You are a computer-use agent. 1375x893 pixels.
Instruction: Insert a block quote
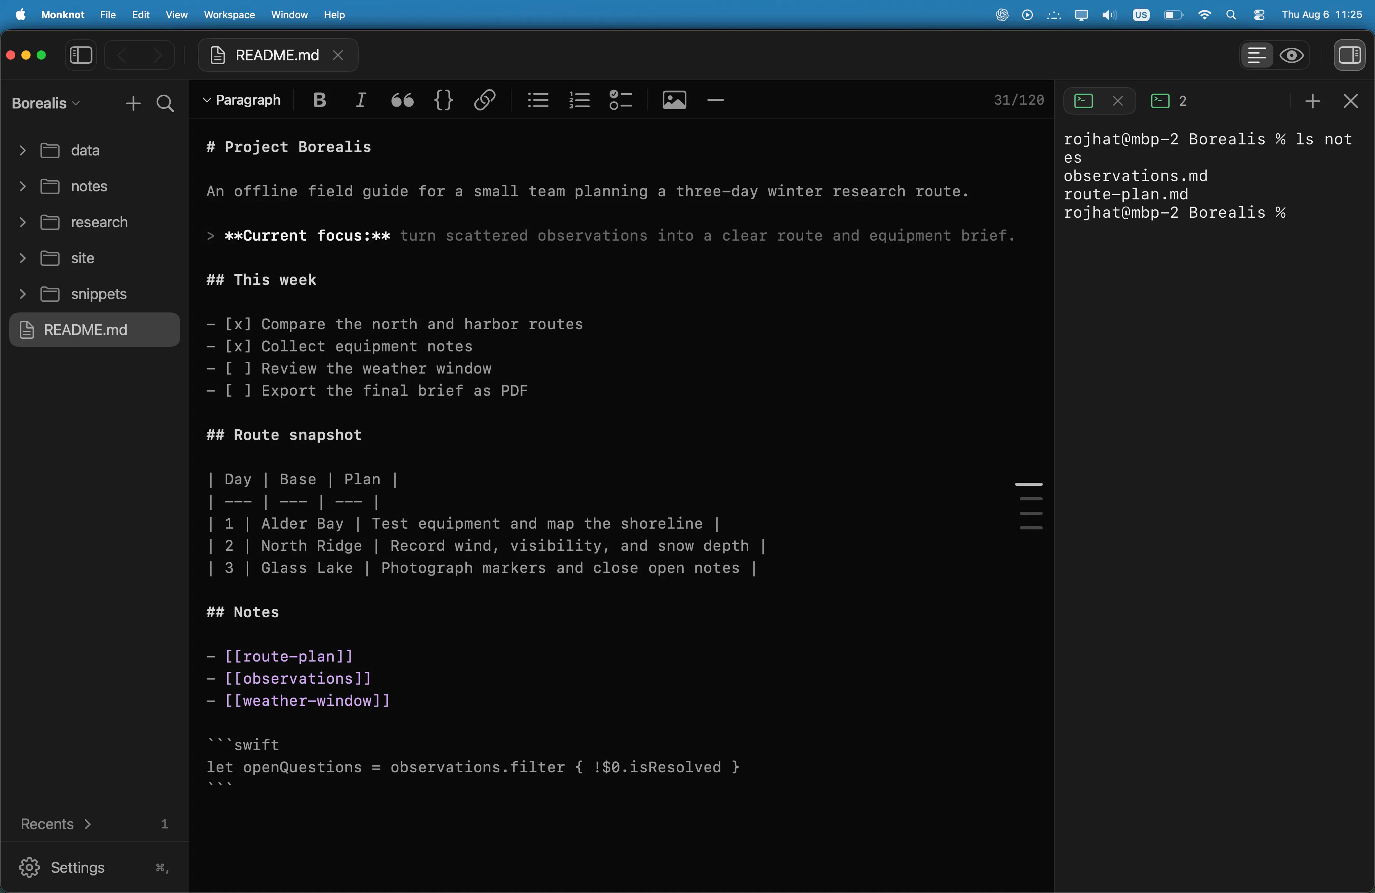(402, 100)
